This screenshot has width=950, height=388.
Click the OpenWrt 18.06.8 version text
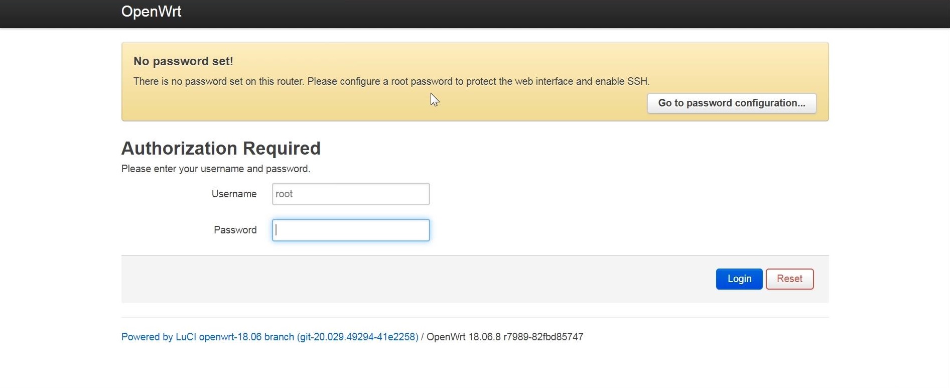[463, 337]
